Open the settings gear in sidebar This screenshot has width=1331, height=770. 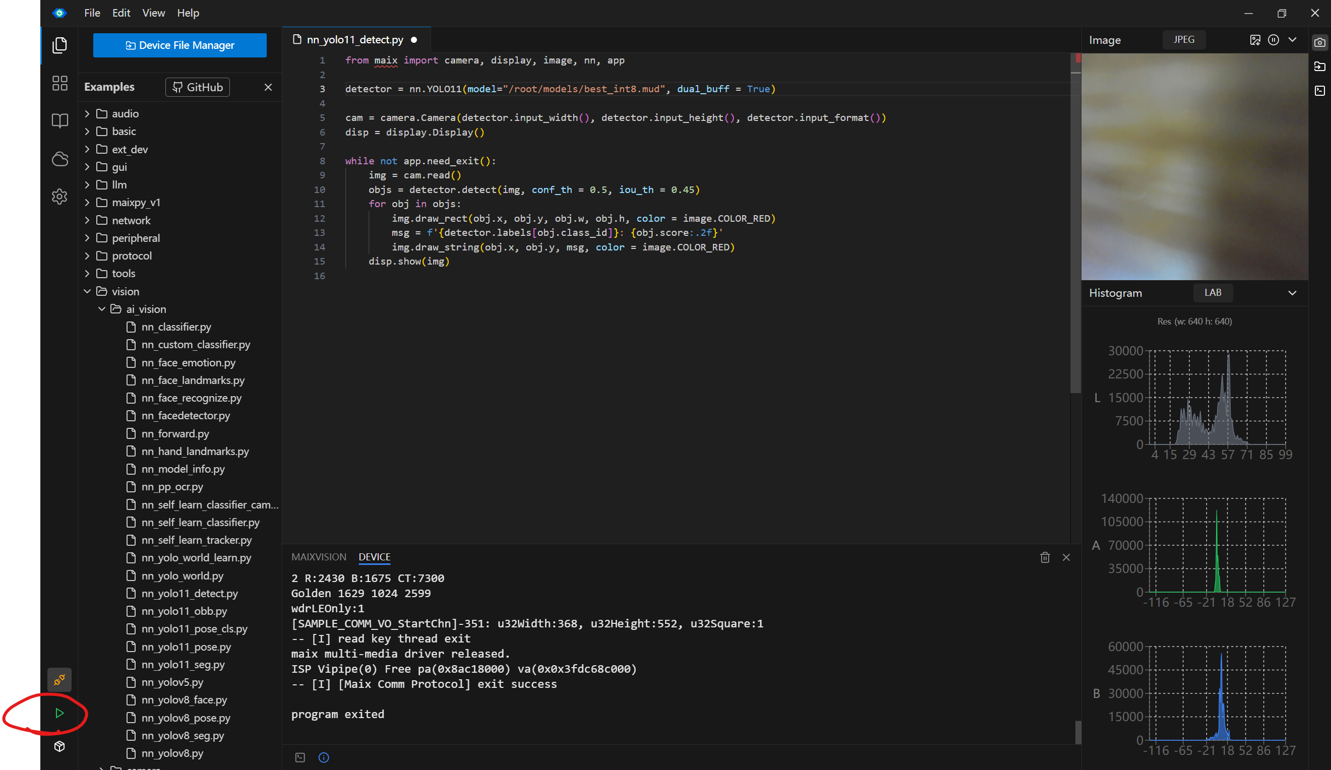click(x=59, y=197)
